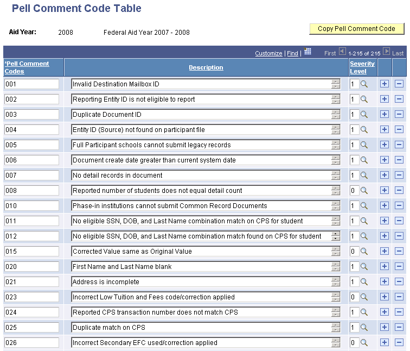Edit description Corrected Value same as Original Value
The width and height of the screenshot is (410, 351).
click(x=206, y=251)
